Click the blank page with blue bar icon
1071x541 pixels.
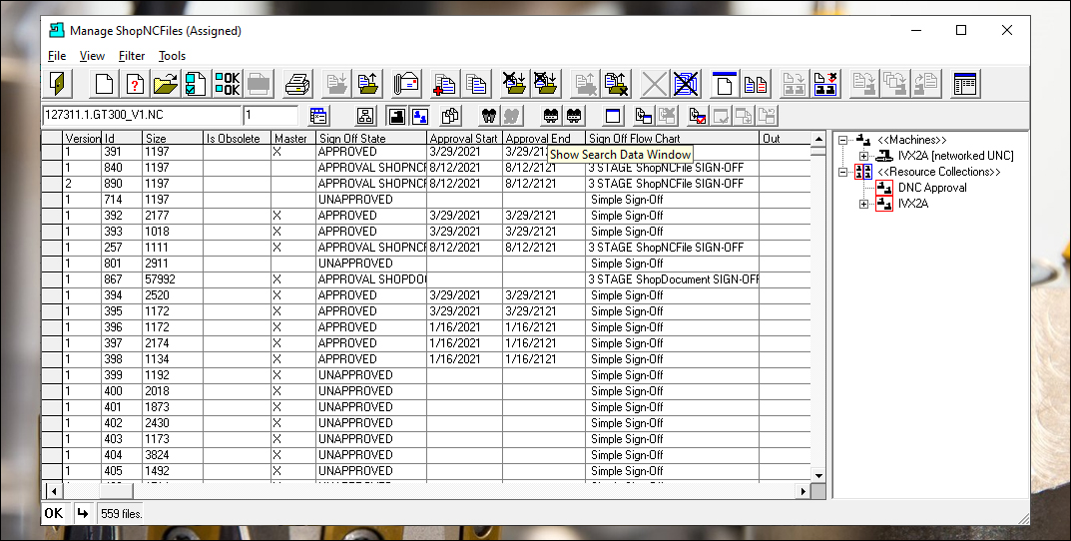[724, 84]
